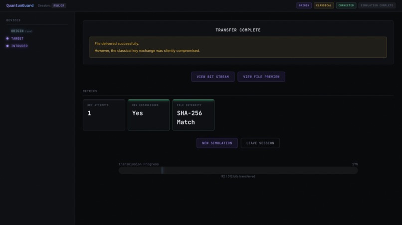Click the 'File delivered successfully.' message
This screenshot has height=225, width=402.
pos(117,44)
